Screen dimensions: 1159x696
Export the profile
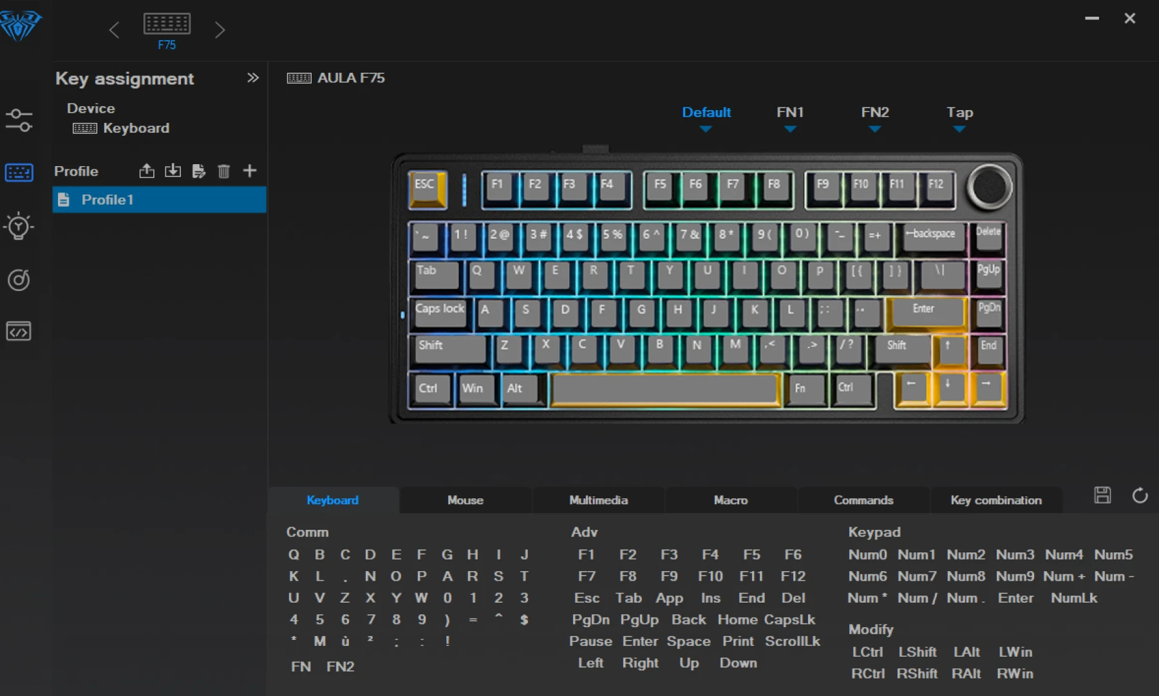pyautogui.click(x=146, y=171)
